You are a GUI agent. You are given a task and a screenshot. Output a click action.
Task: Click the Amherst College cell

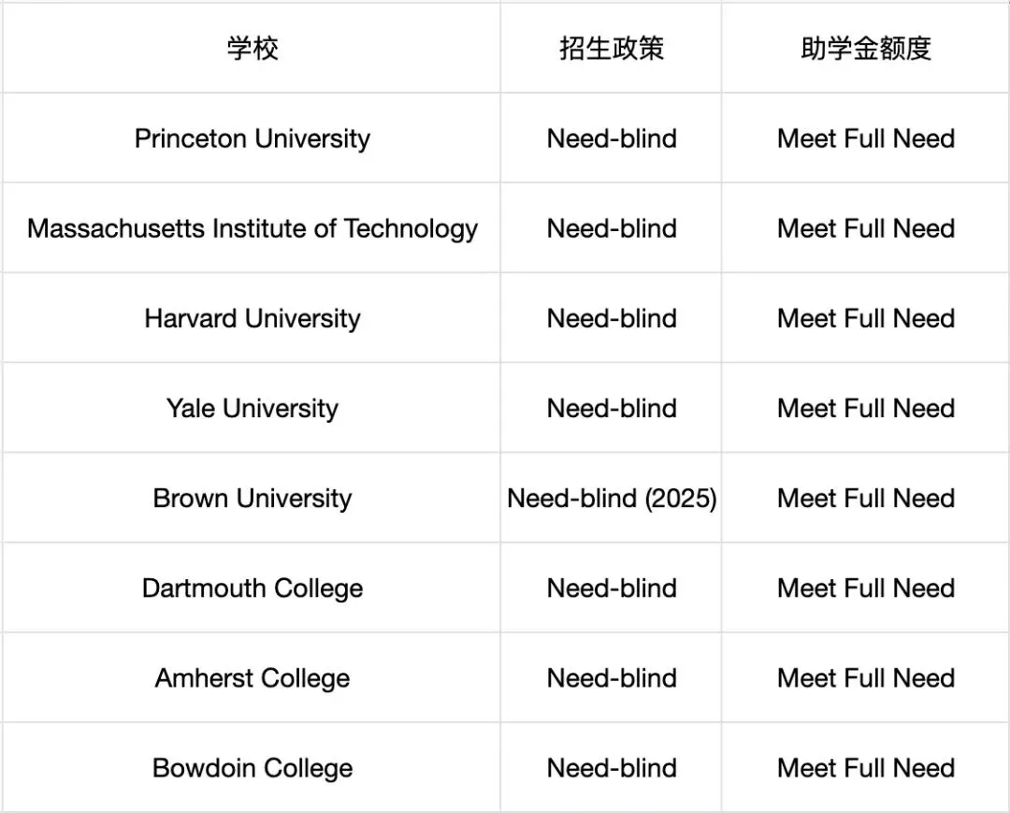(x=252, y=677)
